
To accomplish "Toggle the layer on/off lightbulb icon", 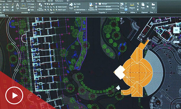I will (x=45, y=4).
